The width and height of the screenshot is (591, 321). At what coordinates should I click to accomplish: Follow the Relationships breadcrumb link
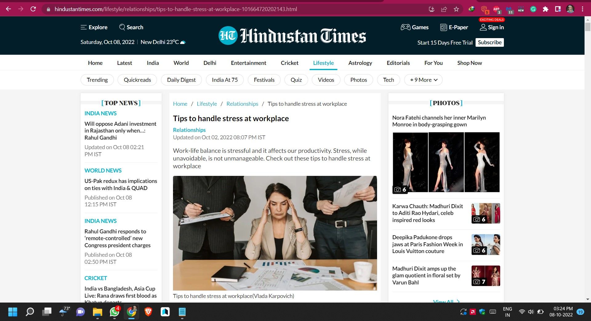(242, 104)
